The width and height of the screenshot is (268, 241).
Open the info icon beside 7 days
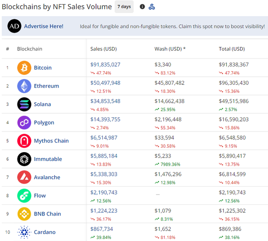tap(142, 7)
